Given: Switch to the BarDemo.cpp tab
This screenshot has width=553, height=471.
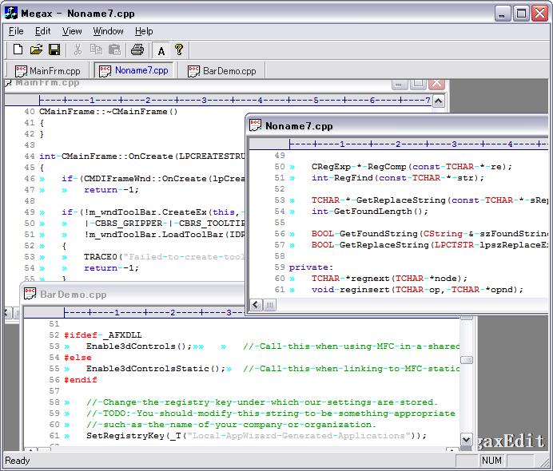Looking at the screenshot, I should click(222, 71).
